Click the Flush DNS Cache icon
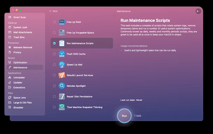Viewport: 213px width, 134px height. click(x=62, y=54)
